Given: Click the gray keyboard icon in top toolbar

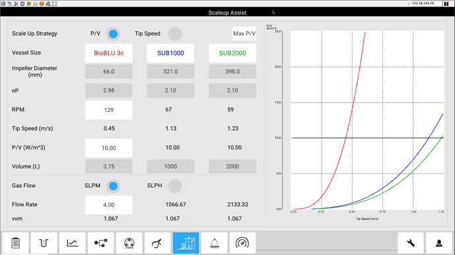Looking at the screenshot, I should 35,4.
